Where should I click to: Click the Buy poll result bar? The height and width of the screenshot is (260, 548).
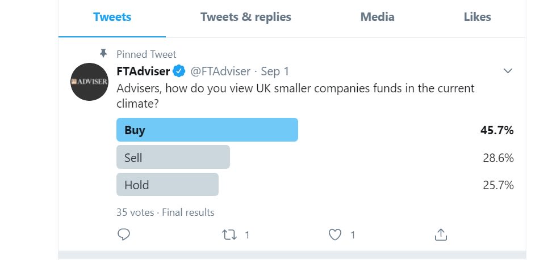pyautogui.click(x=207, y=130)
